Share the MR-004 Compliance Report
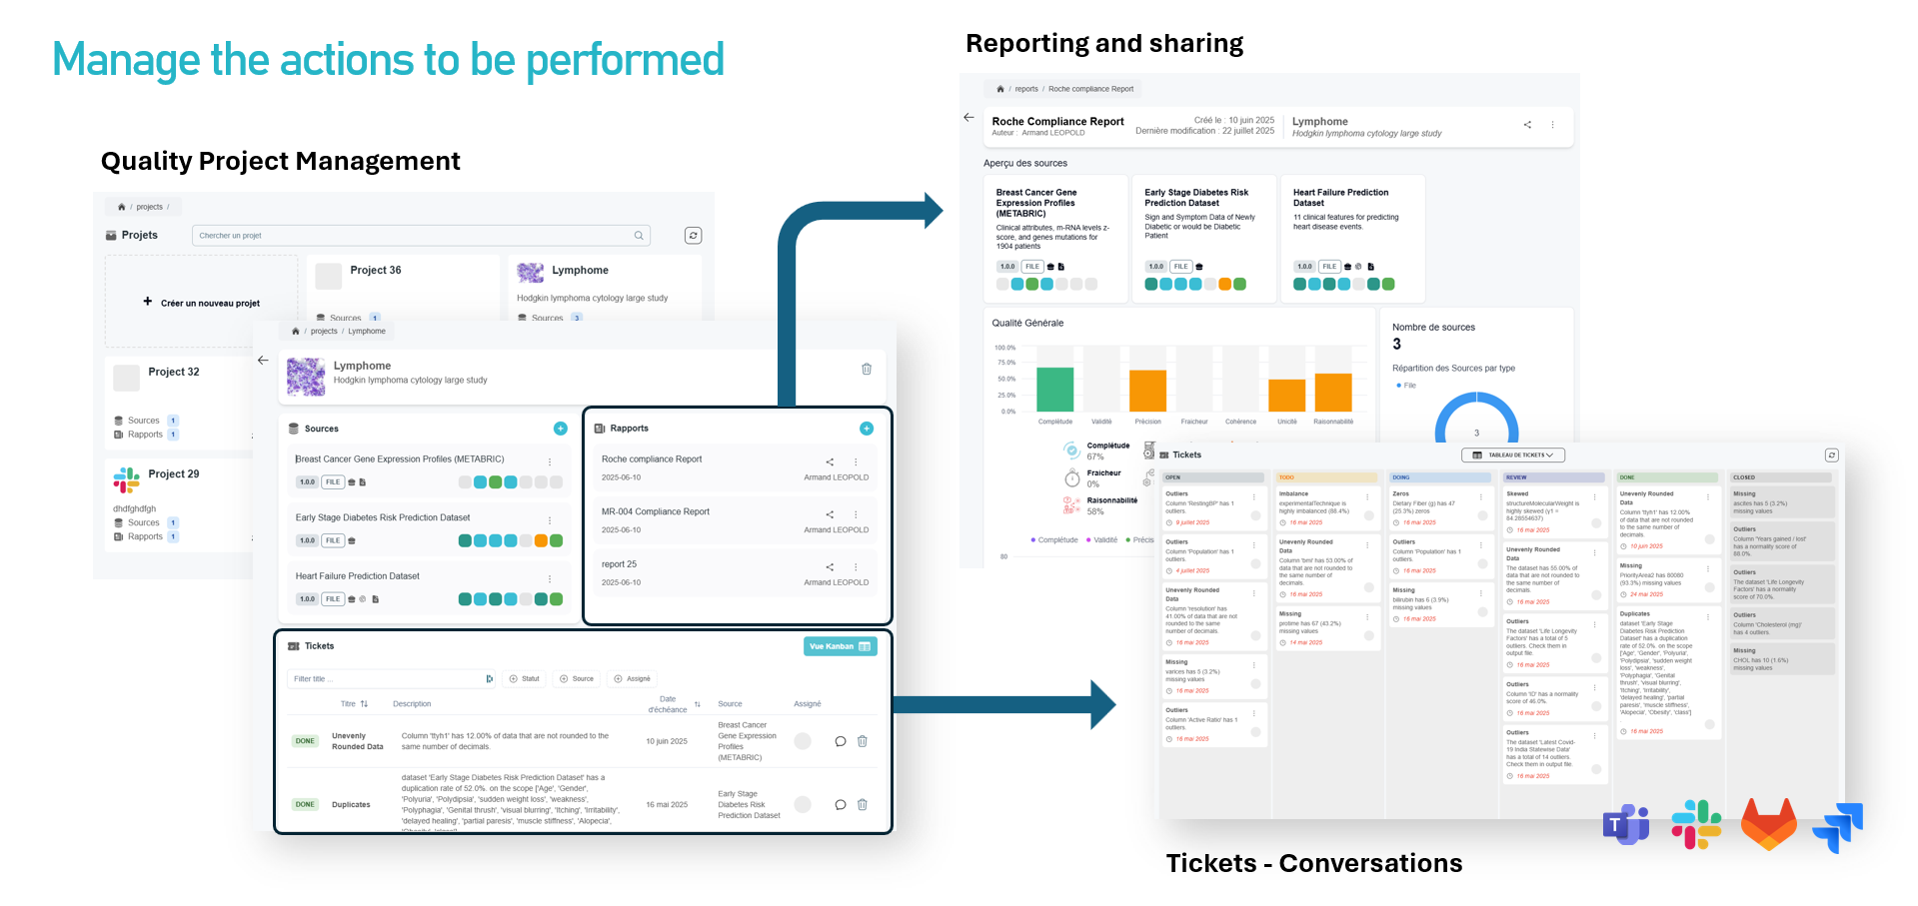This screenshot has height=906, width=1918. 830,514
